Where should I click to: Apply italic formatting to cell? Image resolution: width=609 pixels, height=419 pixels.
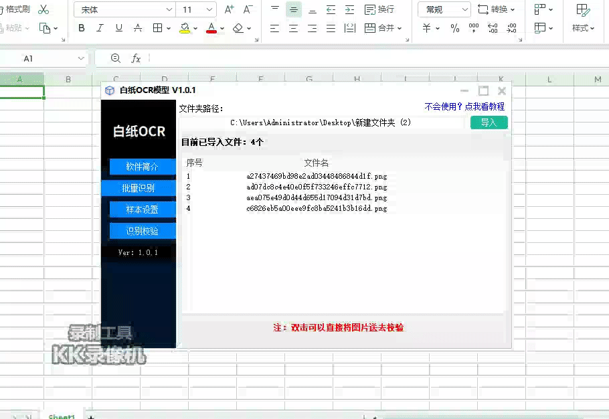(x=100, y=28)
